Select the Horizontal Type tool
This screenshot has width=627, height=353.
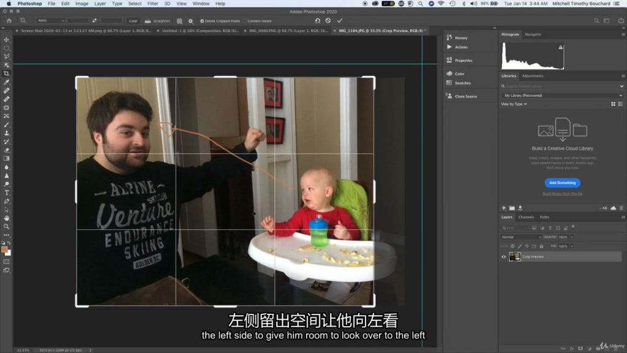pos(6,192)
